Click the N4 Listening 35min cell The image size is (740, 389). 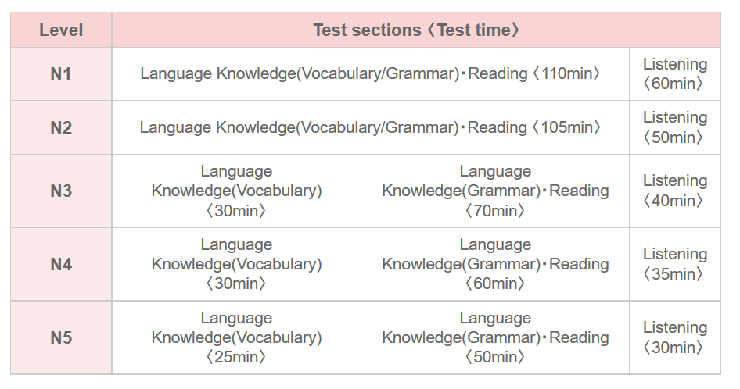pyautogui.click(x=674, y=264)
